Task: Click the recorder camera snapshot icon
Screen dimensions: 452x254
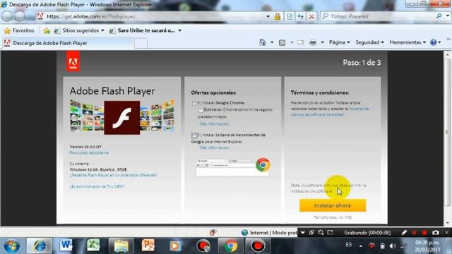Action: point(436,232)
